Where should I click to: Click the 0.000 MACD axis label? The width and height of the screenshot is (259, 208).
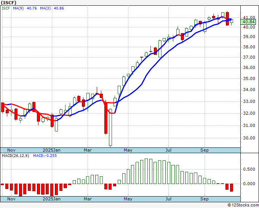pyautogui.click(x=249, y=184)
